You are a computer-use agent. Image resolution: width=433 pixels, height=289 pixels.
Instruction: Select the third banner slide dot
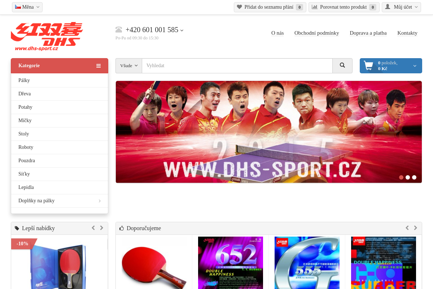pyautogui.click(x=414, y=177)
